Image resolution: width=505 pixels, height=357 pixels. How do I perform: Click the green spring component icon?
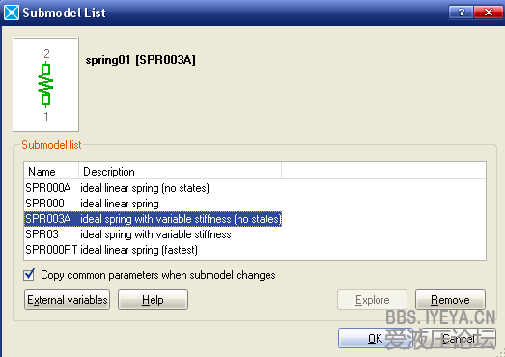[45, 85]
